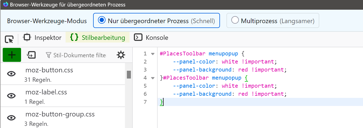Select Nur übergeordneter Prozess radio option

click(x=102, y=20)
